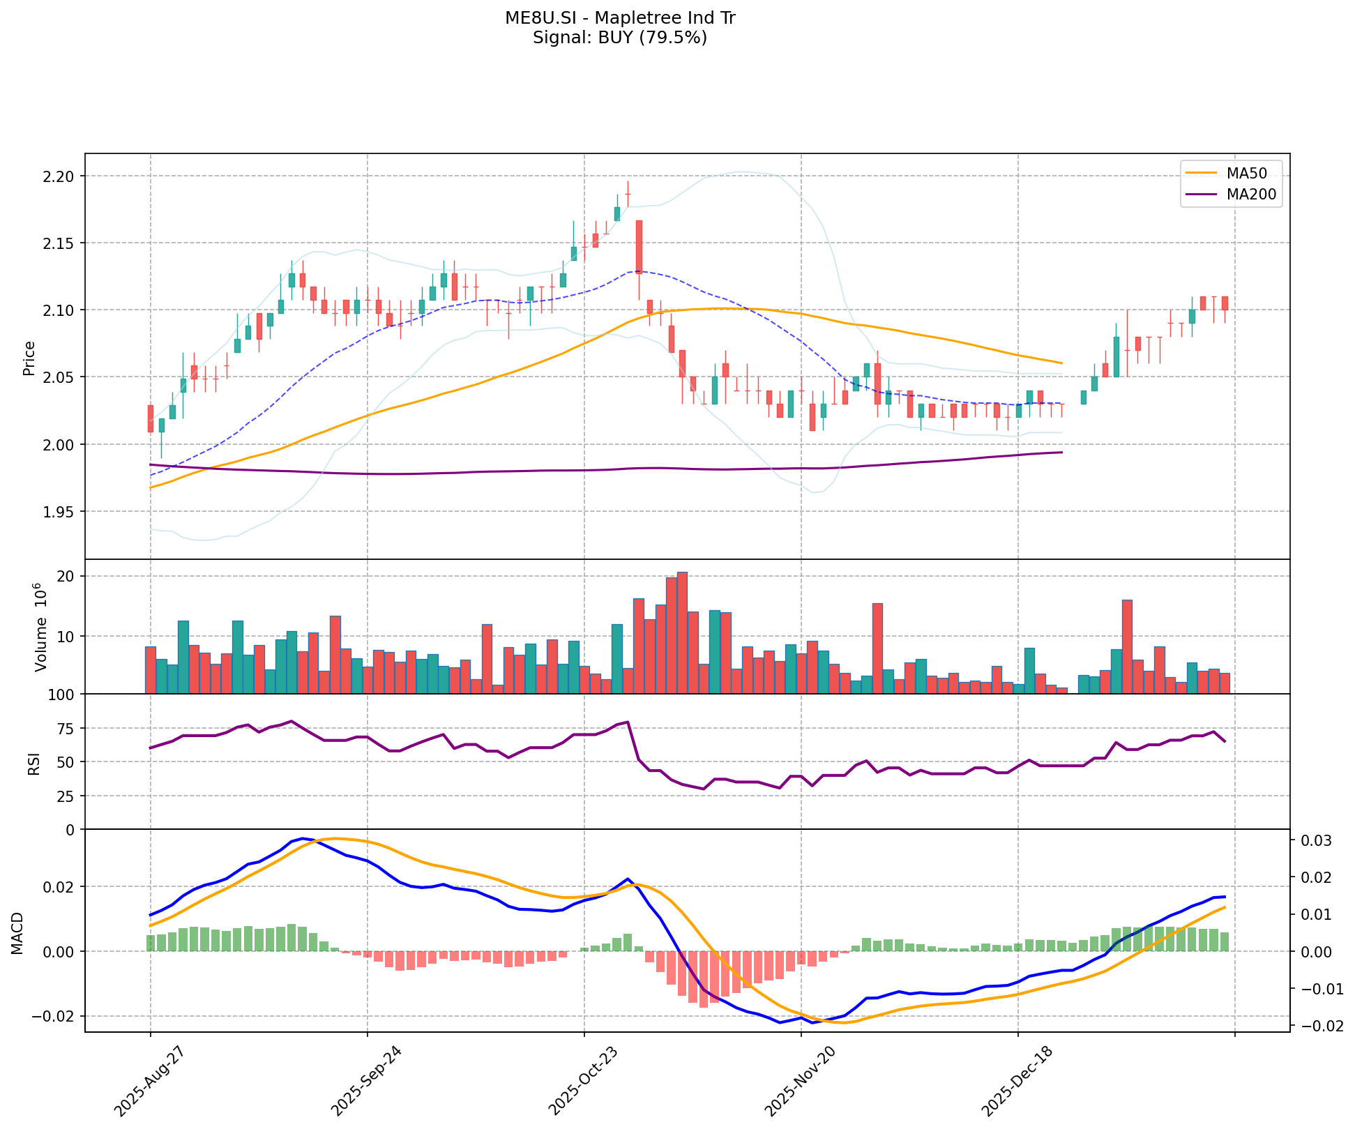Image resolution: width=1355 pixels, height=1129 pixels.
Task: Click the highest candlestick near 2.19
Action: point(628,194)
